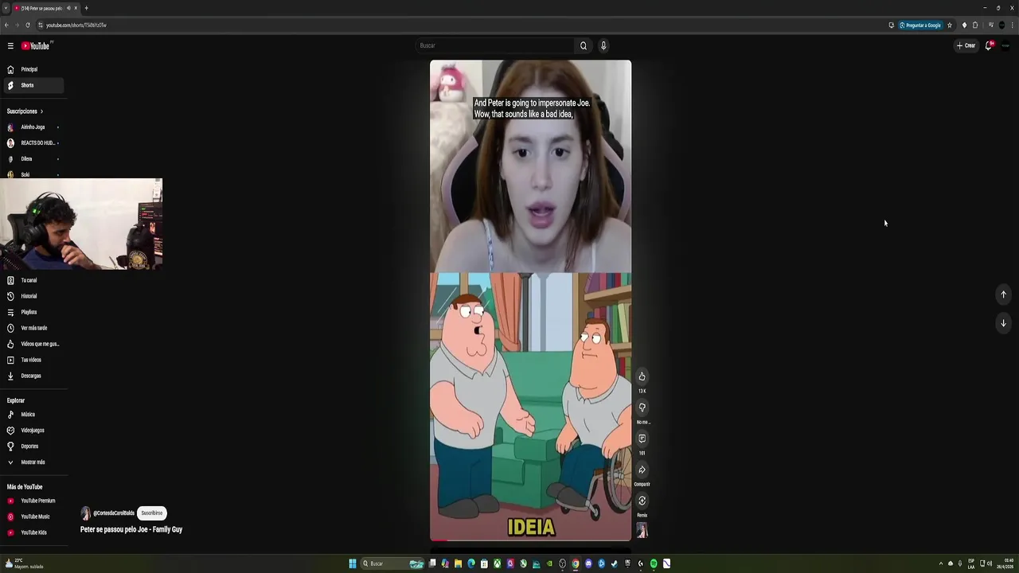This screenshot has width=1019, height=573.
Task: Open the YouTube hamburger guide menu
Action: 10,46
